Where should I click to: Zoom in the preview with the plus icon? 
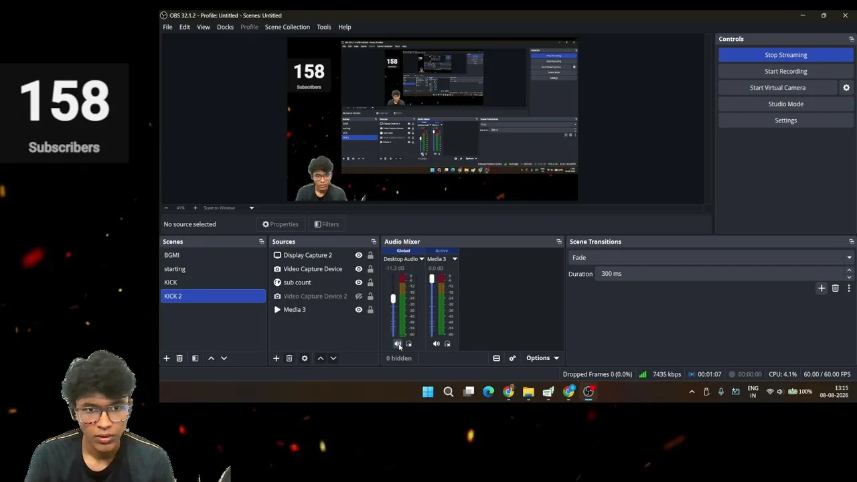tap(195, 208)
